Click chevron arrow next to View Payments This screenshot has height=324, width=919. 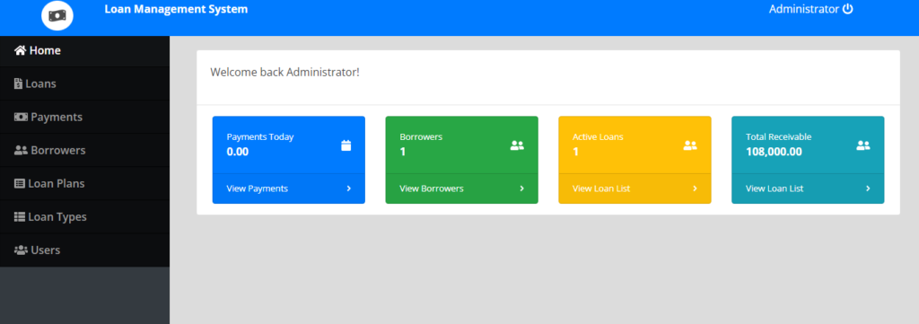pyautogui.click(x=349, y=188)
